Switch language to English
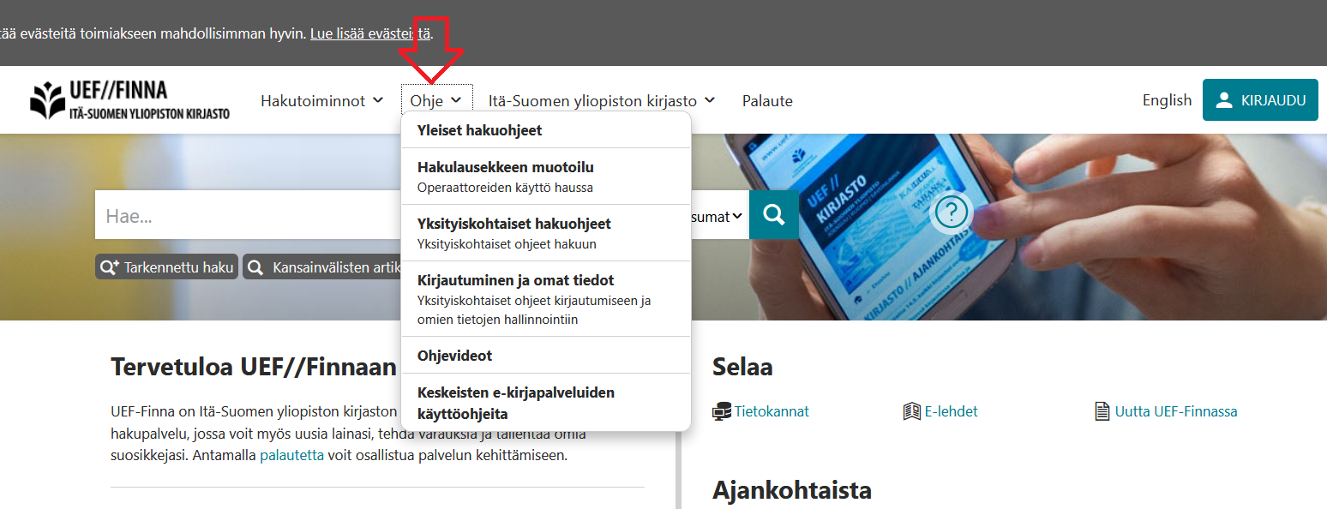 coord(1167,100)
